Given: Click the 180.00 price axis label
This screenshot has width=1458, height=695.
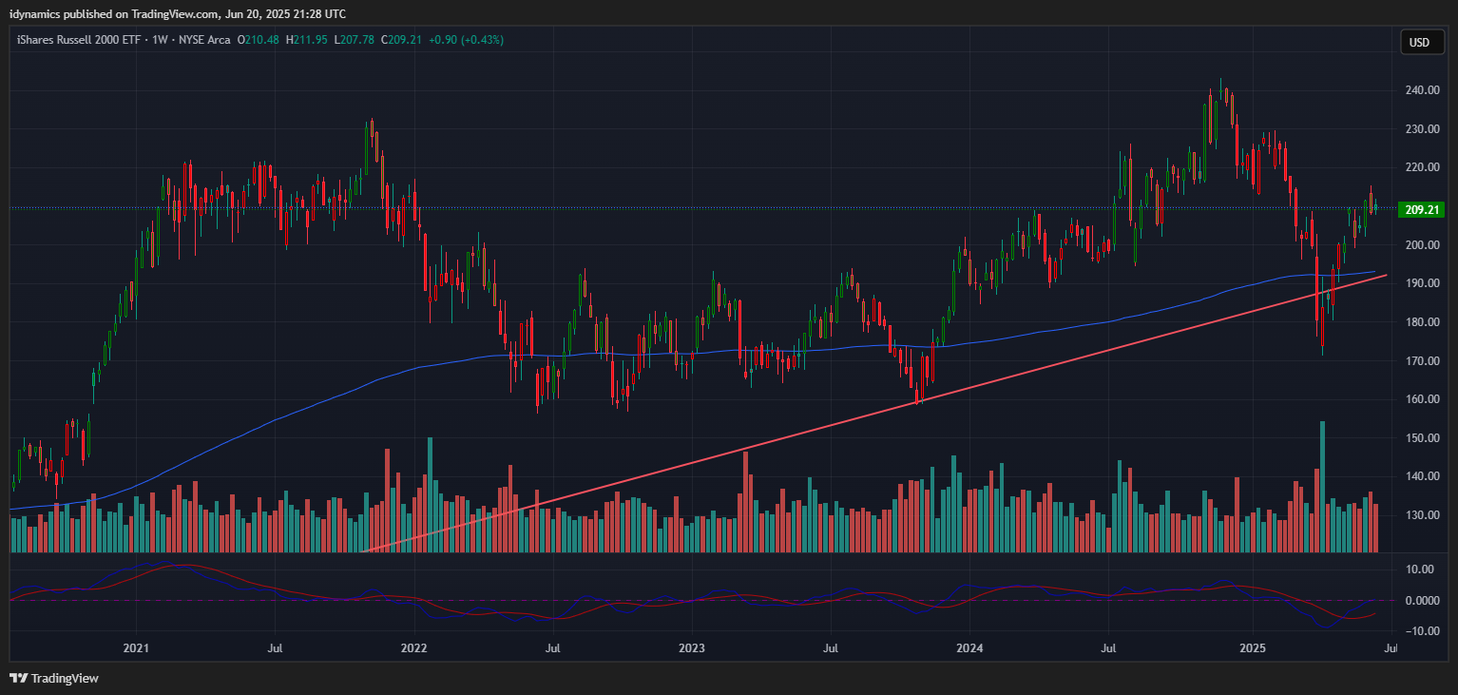Looking at the screenshot, I should pyautogui.click(x=1421, y=322).
